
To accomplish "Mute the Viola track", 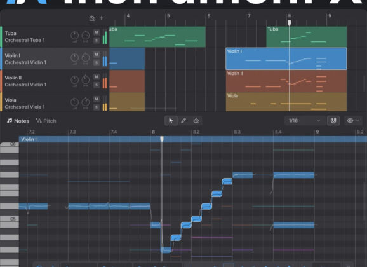I will coord(97,99).
